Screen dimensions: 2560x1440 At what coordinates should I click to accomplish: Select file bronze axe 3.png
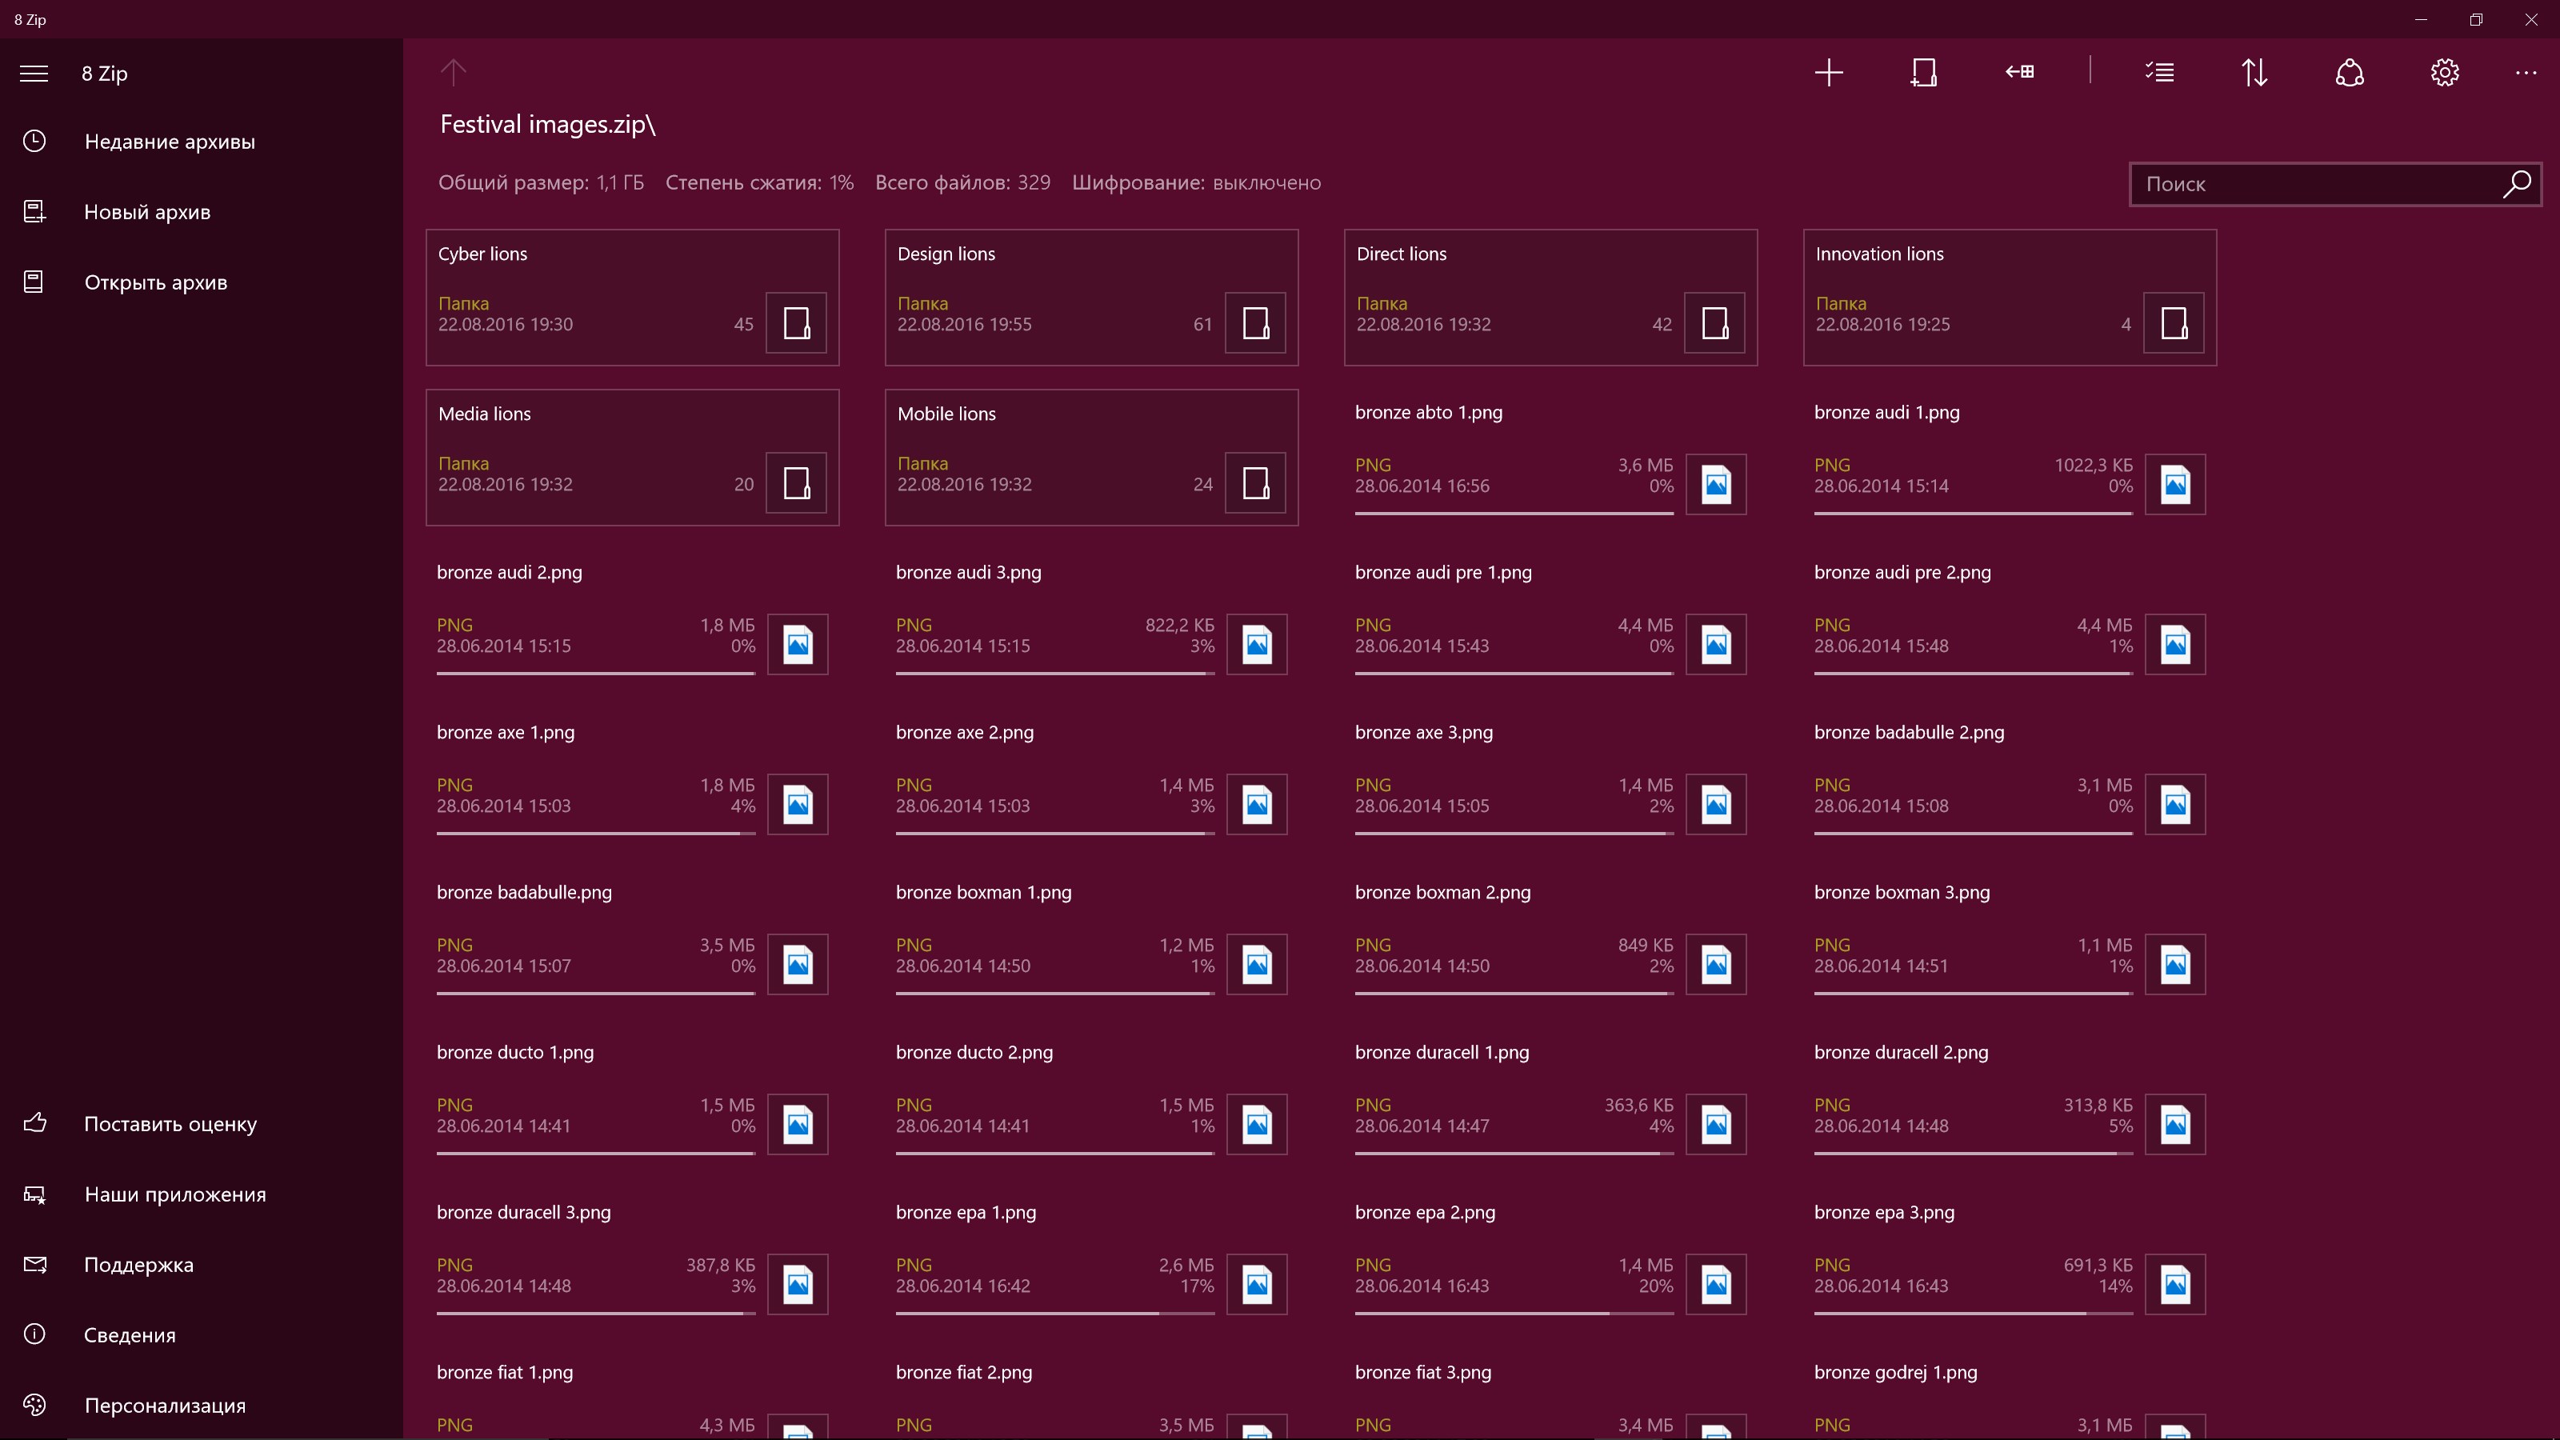(x=1550, y=777)
